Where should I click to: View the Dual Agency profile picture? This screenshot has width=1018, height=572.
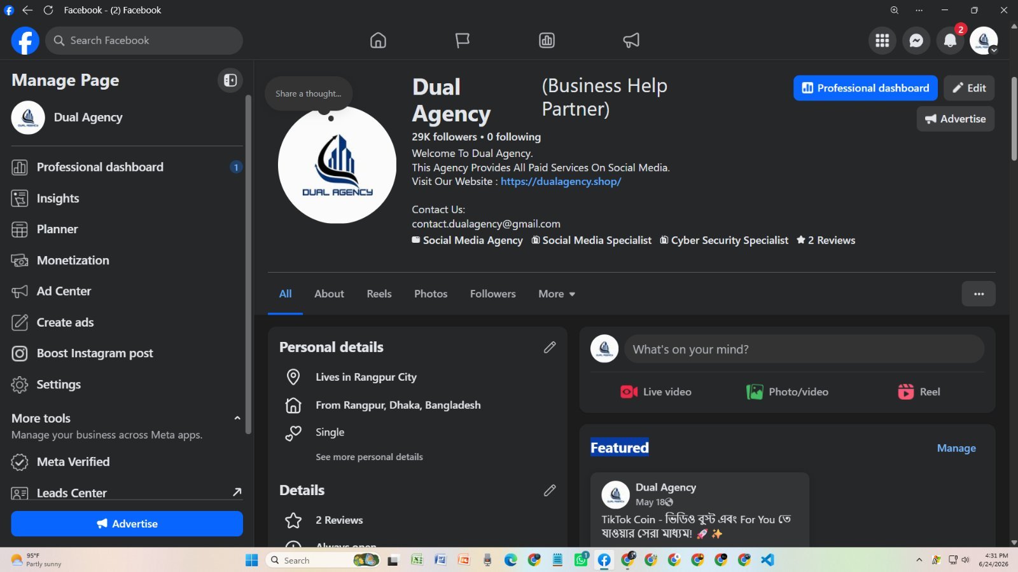point(337,165)
